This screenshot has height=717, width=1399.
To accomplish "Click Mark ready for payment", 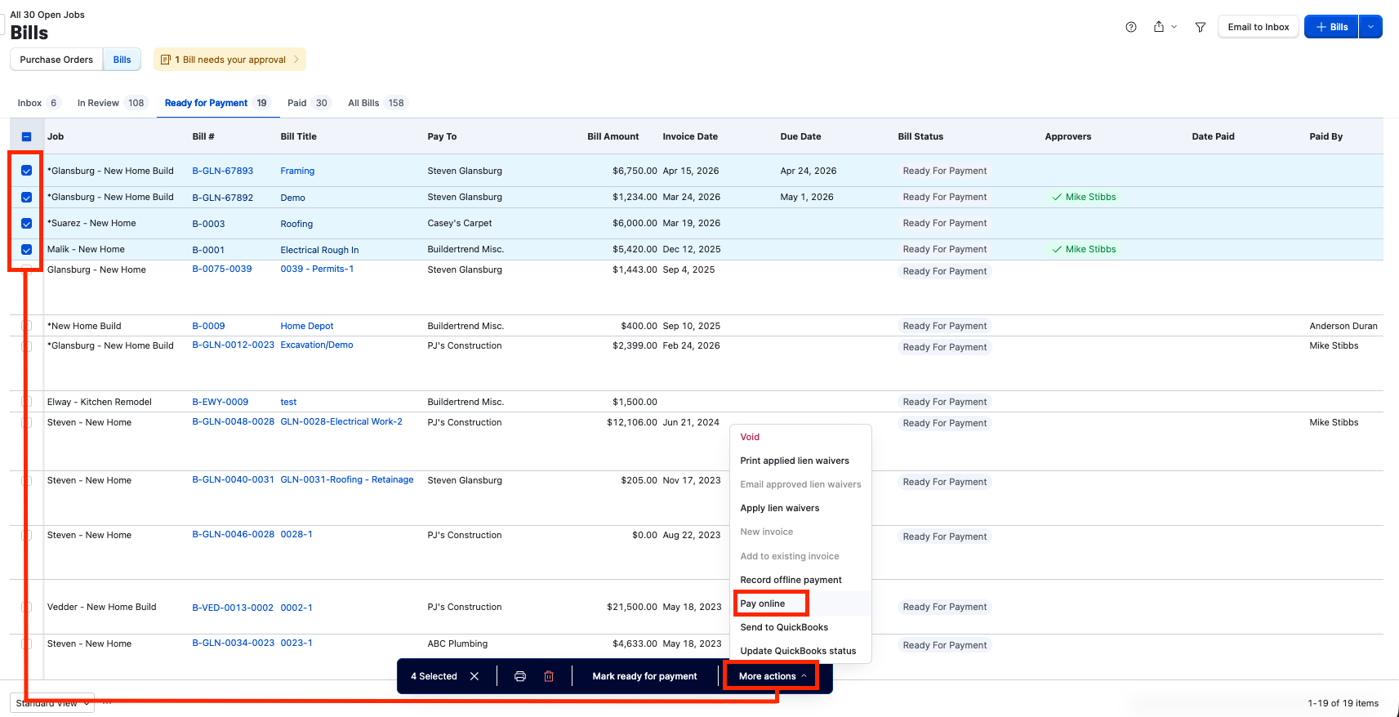I will (x=644, y=676).
